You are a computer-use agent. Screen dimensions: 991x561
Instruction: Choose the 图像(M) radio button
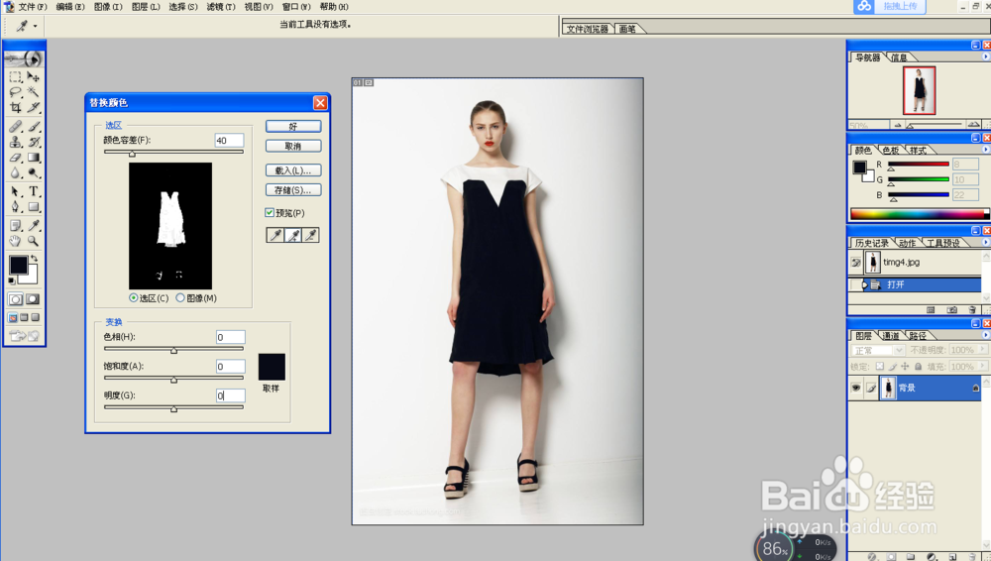click(x=180, y=298)
